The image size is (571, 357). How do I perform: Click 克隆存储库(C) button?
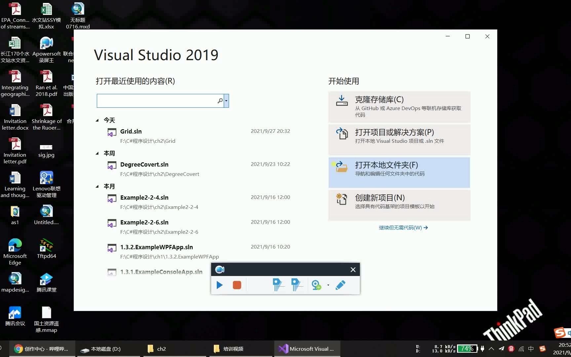coord(399,107)
